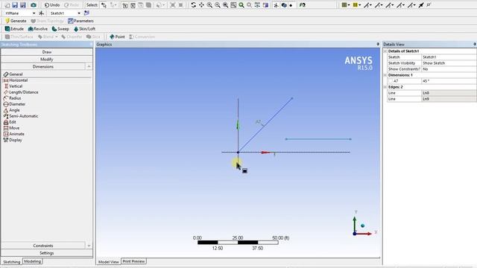Click the Dimensions toolbox section header

[43, 66]
